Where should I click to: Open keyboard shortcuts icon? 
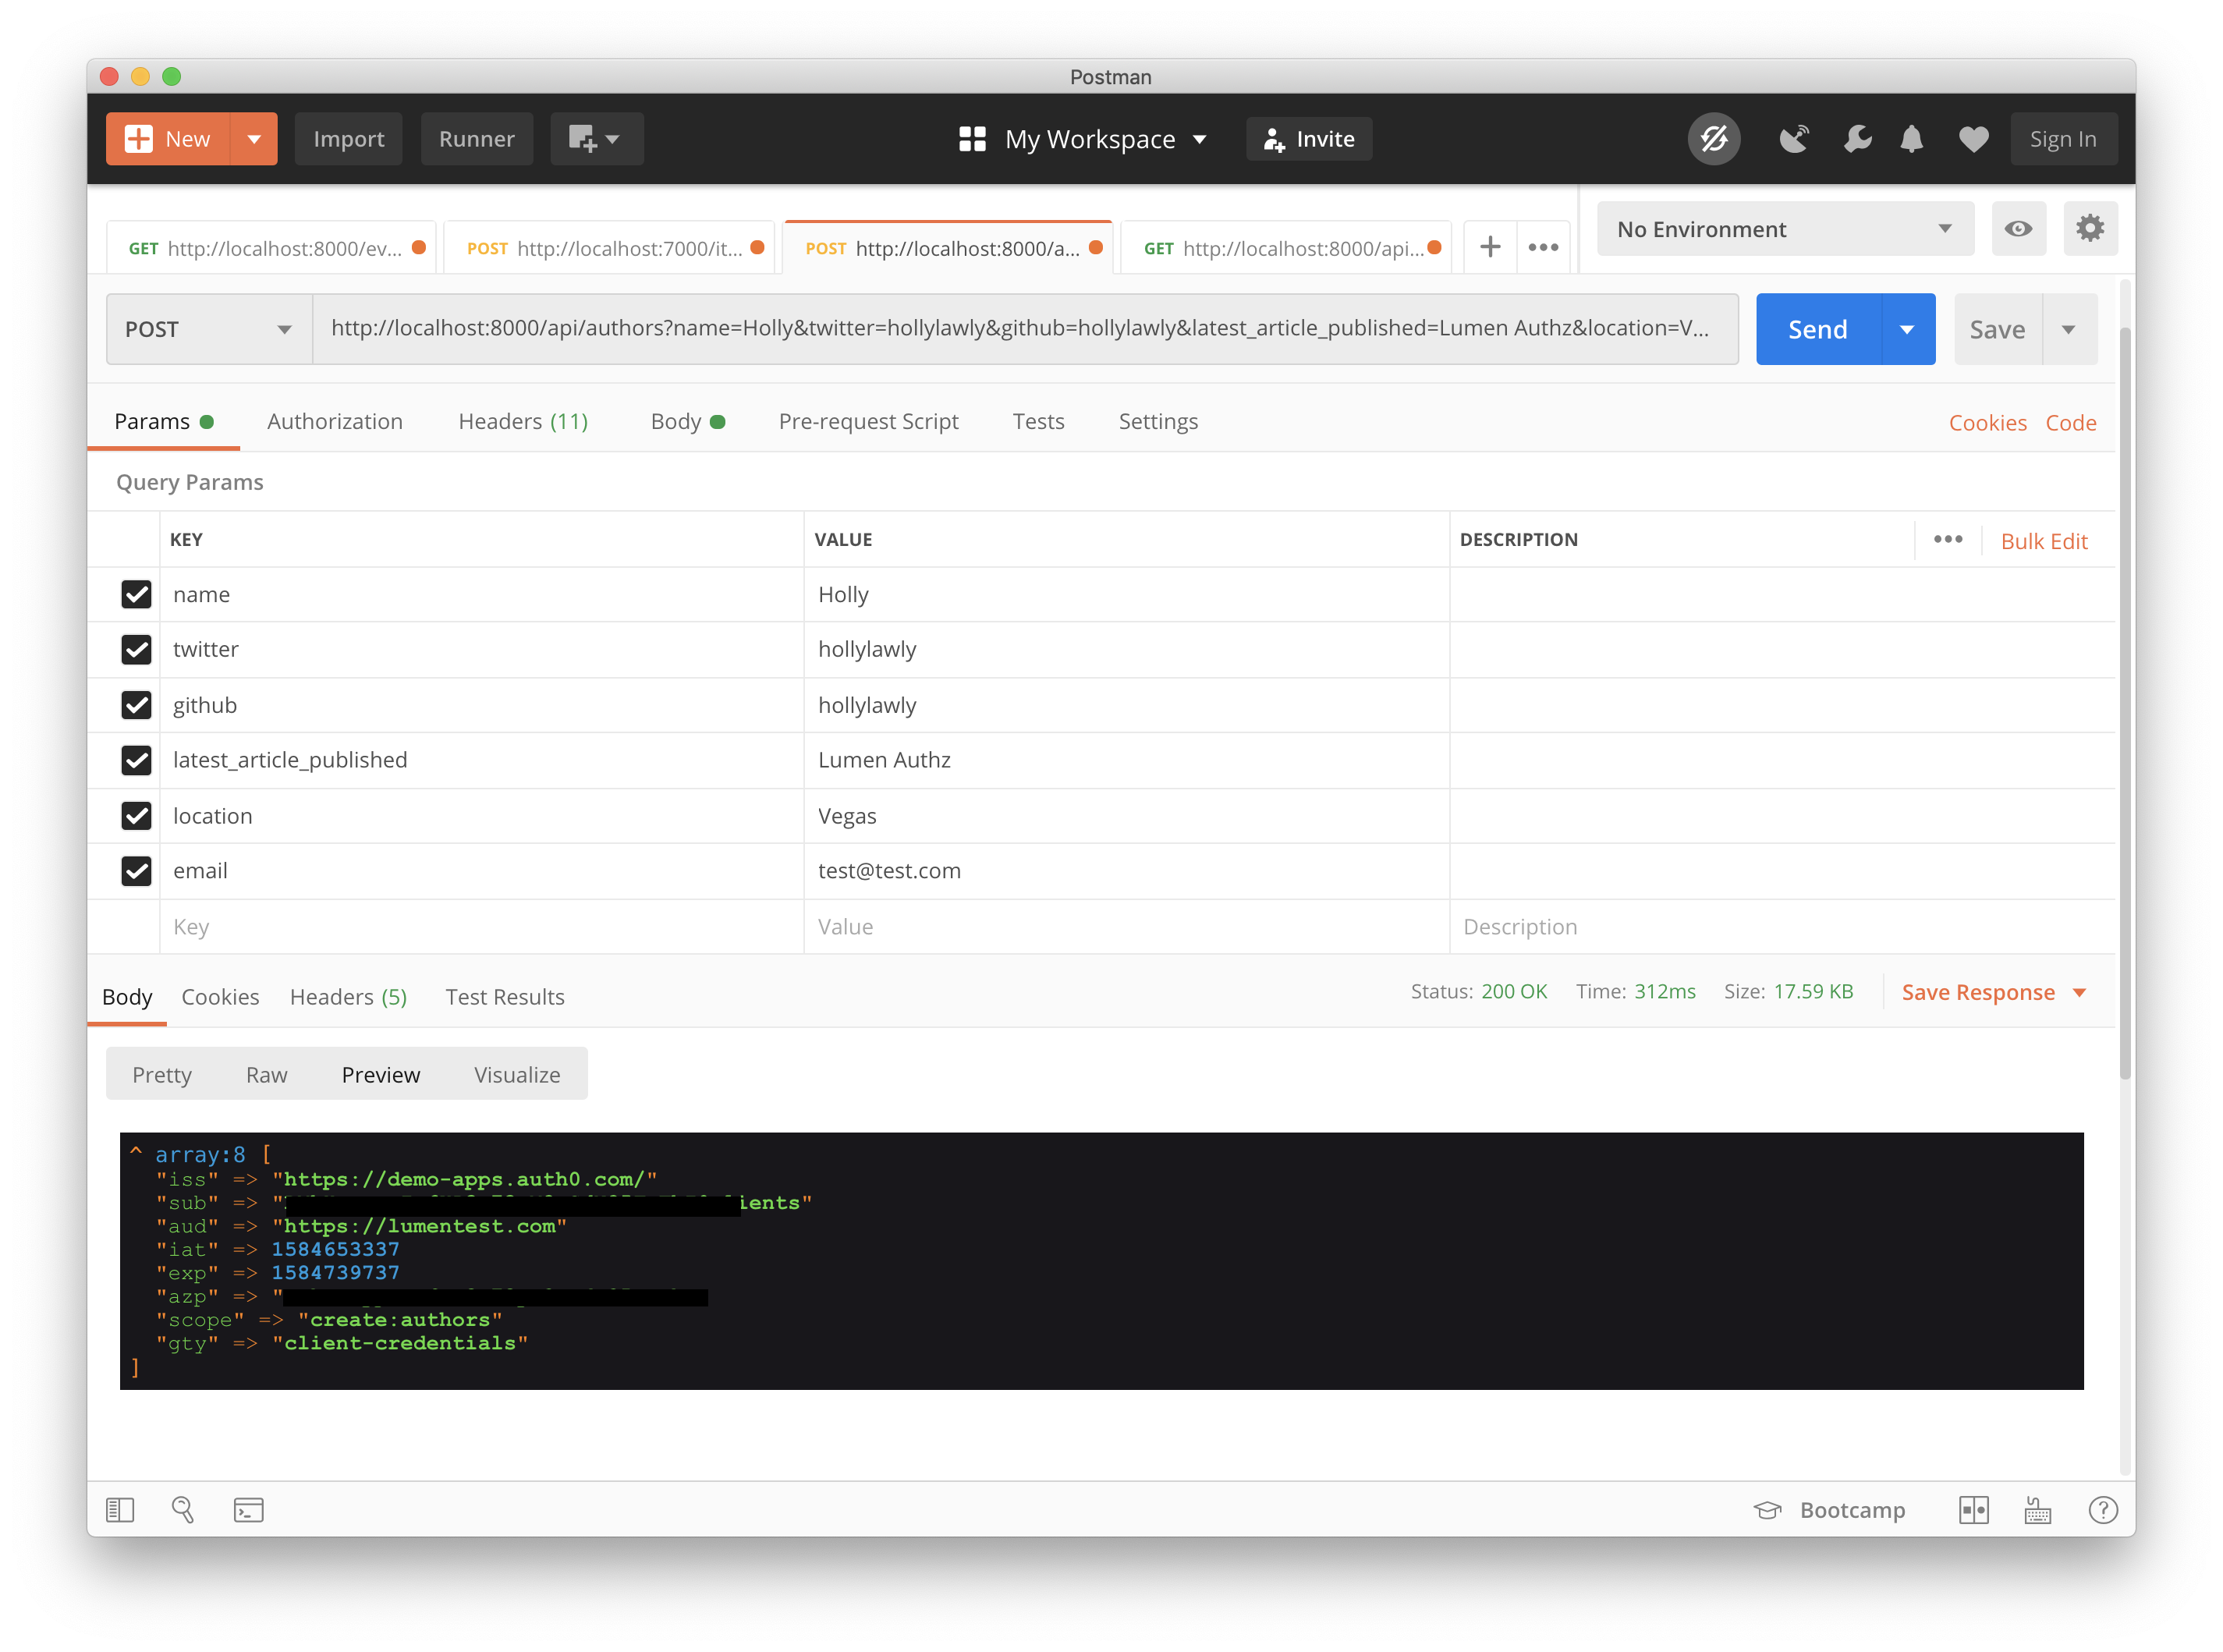(2037, 1510)
